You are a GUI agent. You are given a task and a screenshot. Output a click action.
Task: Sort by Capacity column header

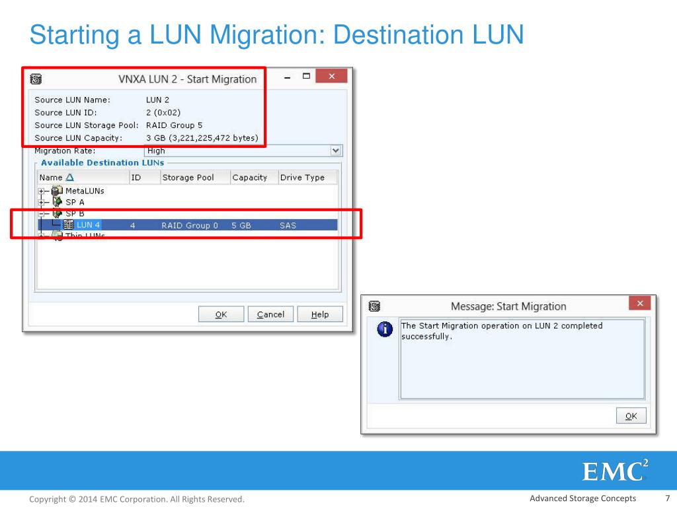[255, 177]
